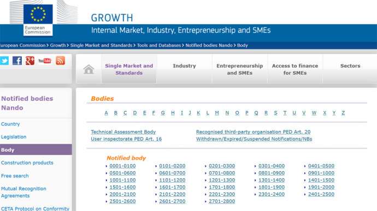Open notified body range 0001-0100
This screenshot has height=211, width=377.
[x=122, y=166]
